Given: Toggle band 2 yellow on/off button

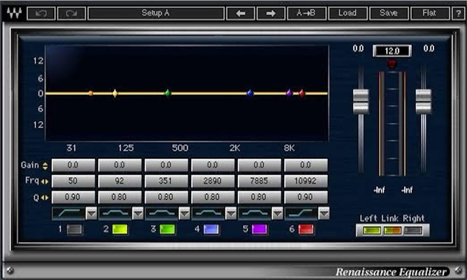Looking at the screenshot, I should tap(120, 229).
